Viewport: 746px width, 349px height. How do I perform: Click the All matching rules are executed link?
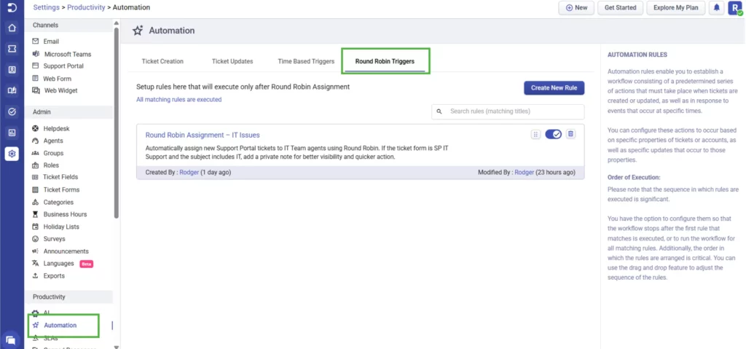(179, 100)
